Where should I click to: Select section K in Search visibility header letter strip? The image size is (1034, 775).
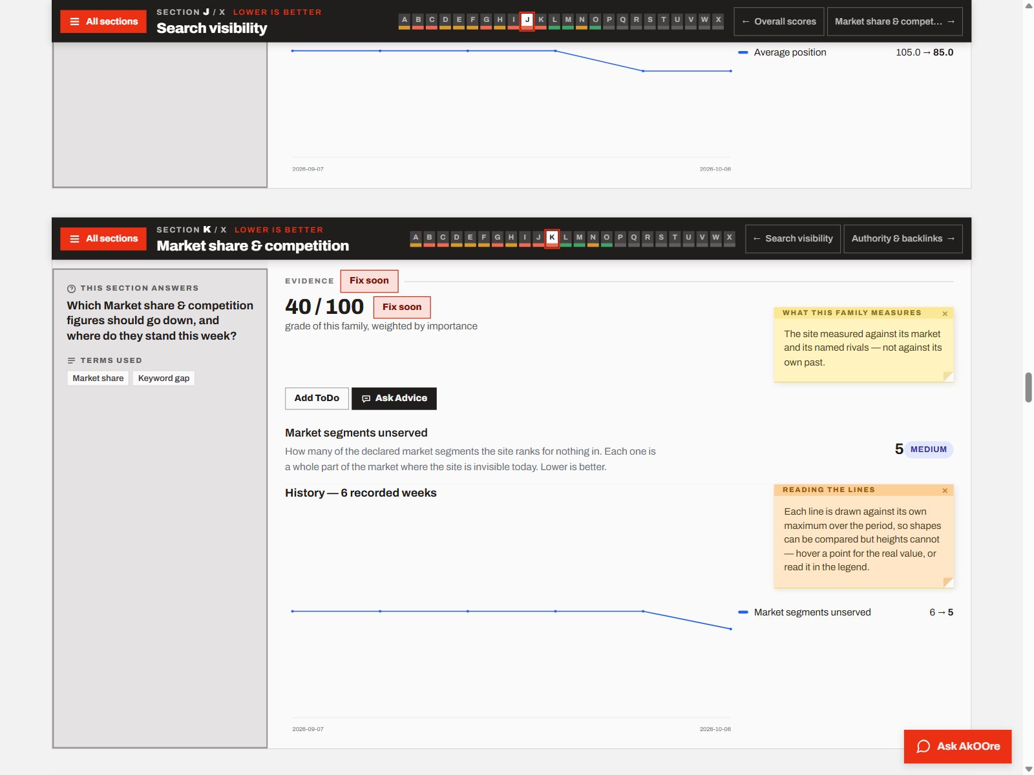point(541,21)
